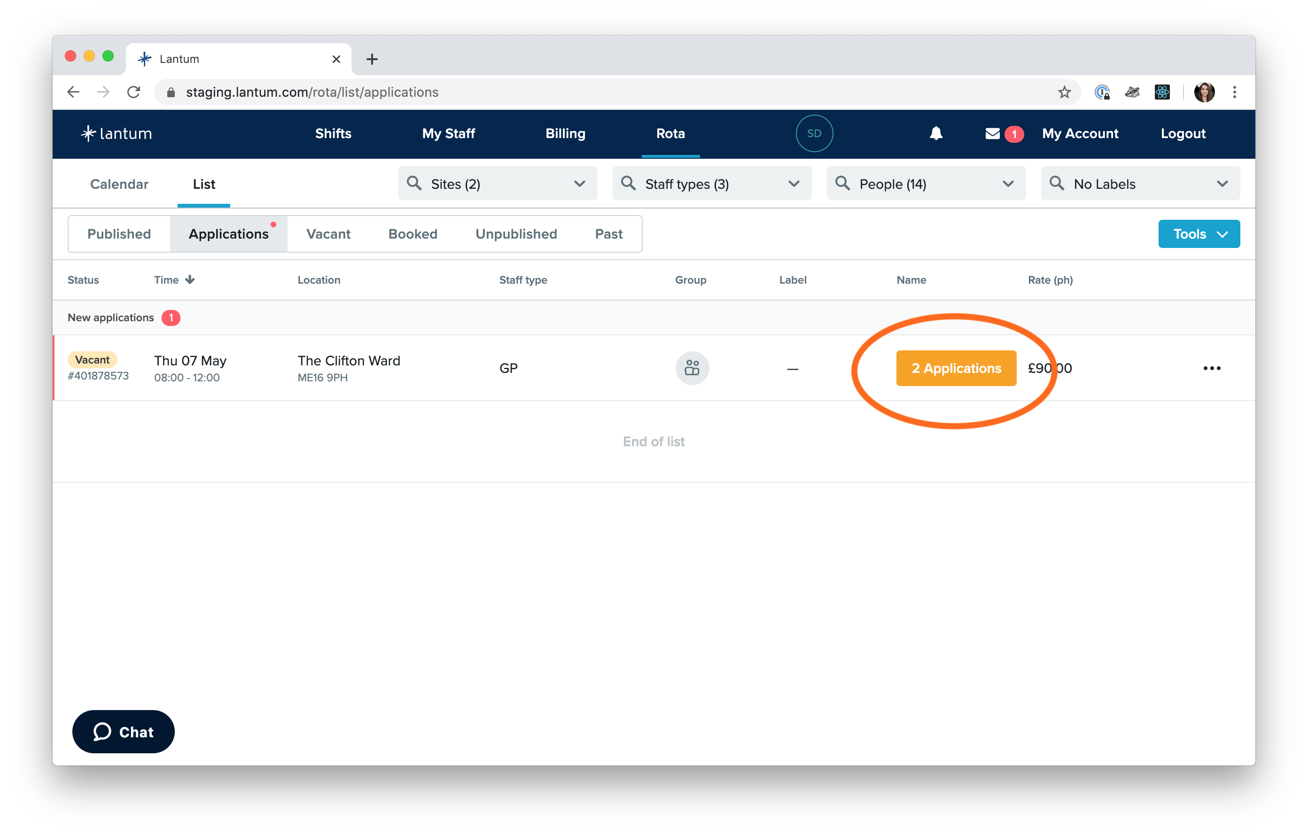Image resolution: width=1308 pixels, height=835 pixels.
Task: Open the Billing menu
Action: point(565,133)
